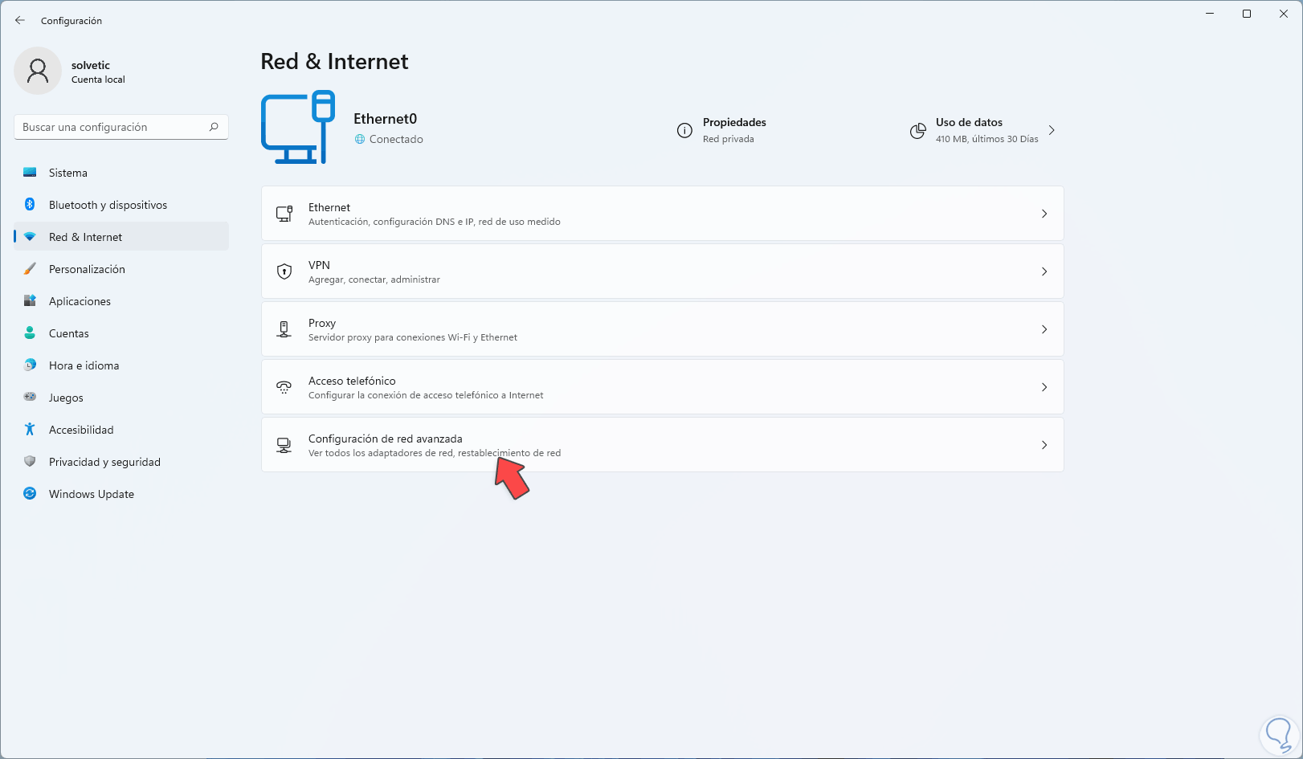Open Proxy server settings row
The height and width of the screenshot is (759, 1303).
(x=663, y=329)
